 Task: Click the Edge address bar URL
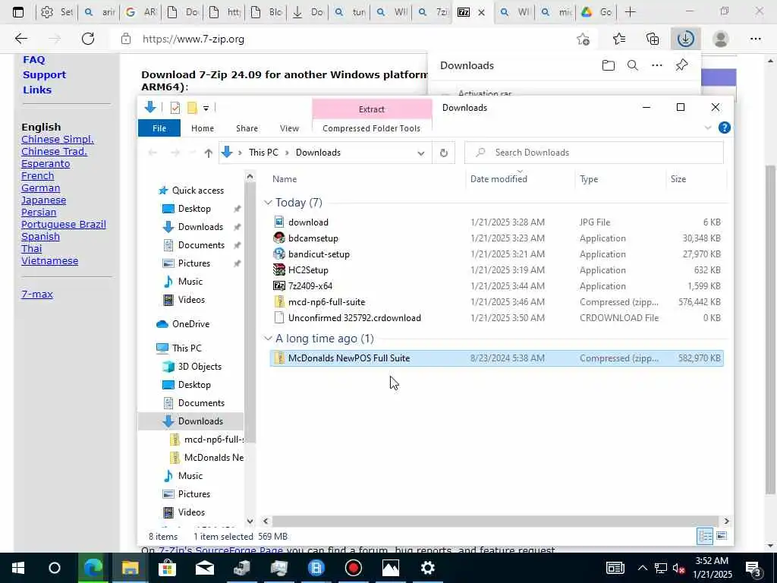(193, 39)
